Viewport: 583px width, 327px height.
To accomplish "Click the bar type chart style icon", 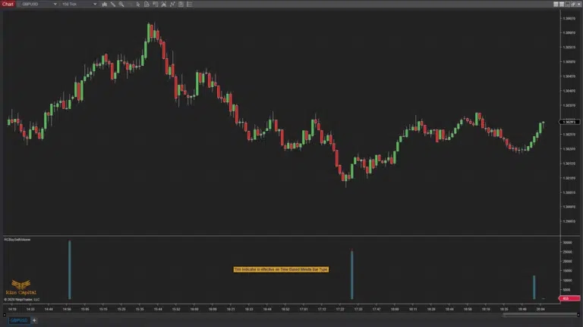I will [104, 4].
